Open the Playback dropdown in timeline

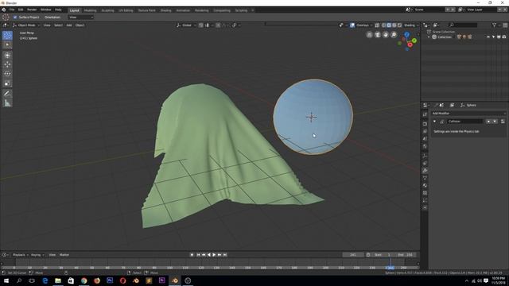click(x=21, y=255)
